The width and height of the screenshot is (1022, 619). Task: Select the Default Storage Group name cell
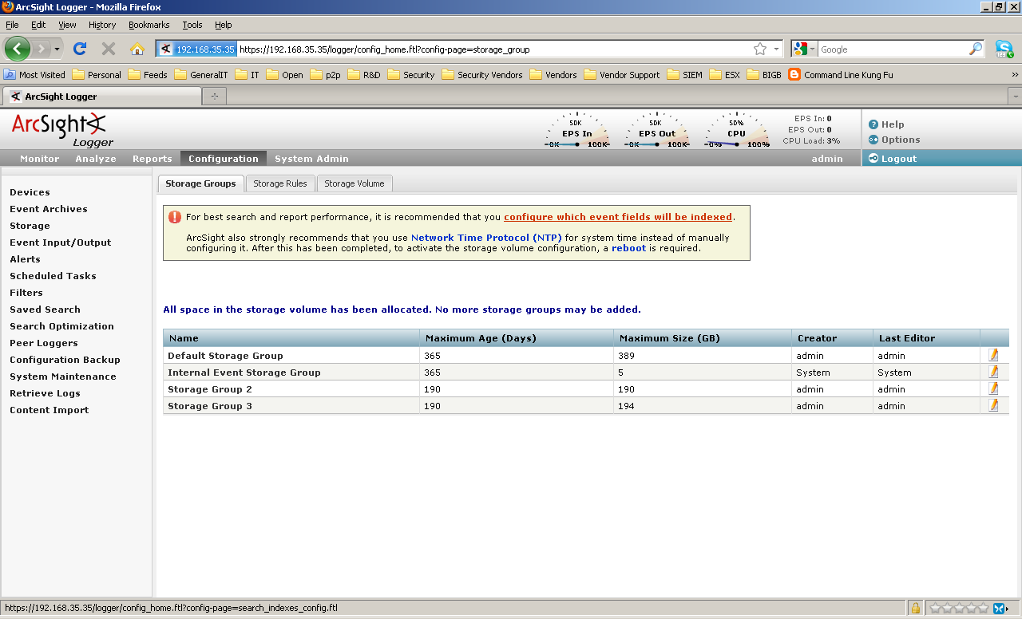(291, 355)
